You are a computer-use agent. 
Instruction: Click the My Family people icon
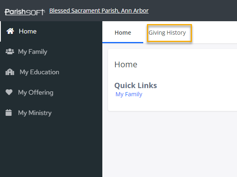10,51
